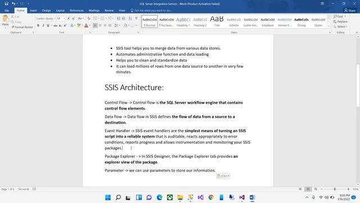The image size is (360, 203).
Task: Toggle the Print Layout view
Action: [x=308, y=189]
